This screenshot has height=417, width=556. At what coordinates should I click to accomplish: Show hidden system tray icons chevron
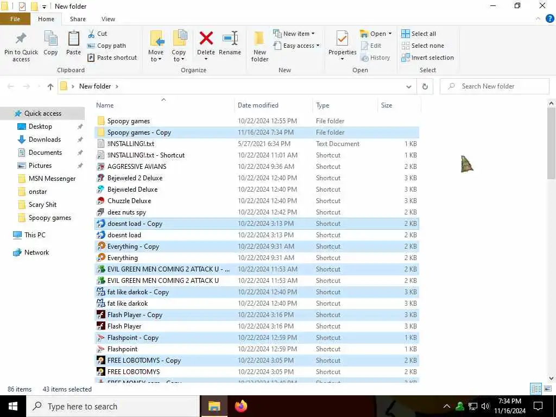click(447, 406)
